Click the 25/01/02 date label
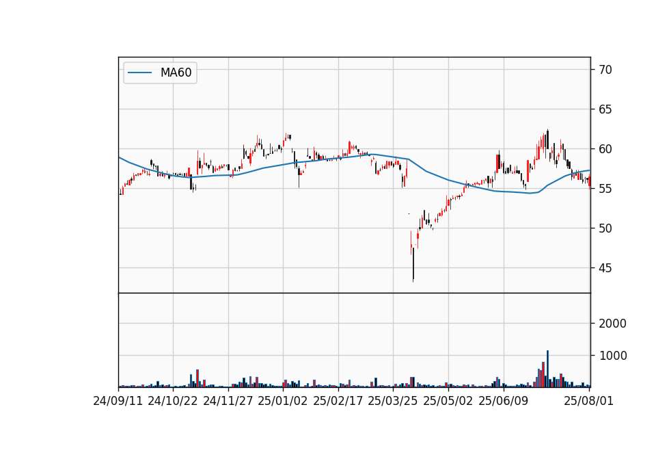The width and height of the screenshot is (656, 472). [x=283, y=401]
